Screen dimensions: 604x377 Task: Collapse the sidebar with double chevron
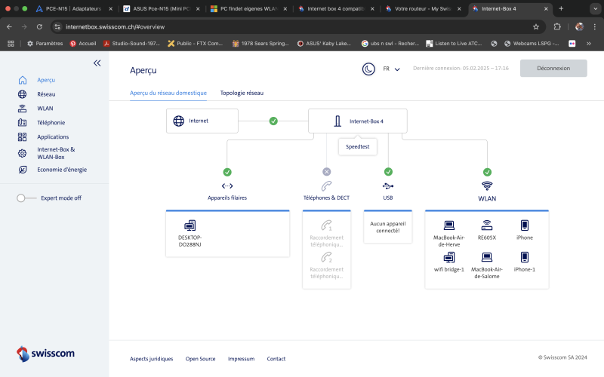pos(97,63)
